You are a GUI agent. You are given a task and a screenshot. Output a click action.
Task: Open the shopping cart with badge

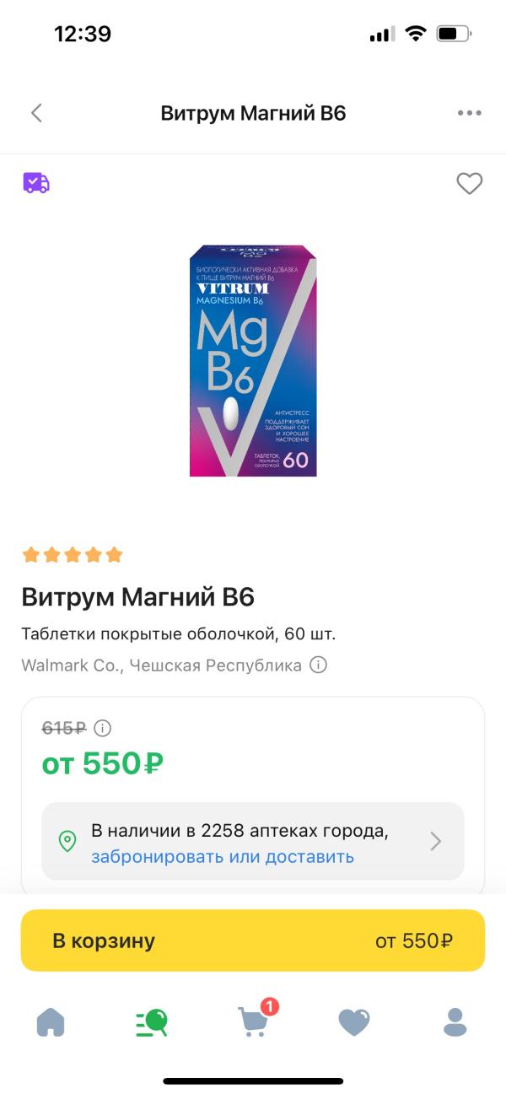tap(255, 1019)
